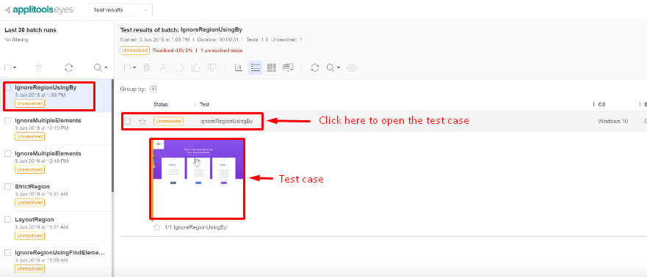The width and height of the screenshot is (647, 277).
Task: Open the Test results dropdown
Action: click(x=120, y=10)
